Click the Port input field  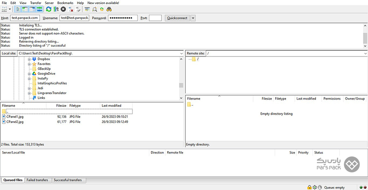(x=155, y=18)
